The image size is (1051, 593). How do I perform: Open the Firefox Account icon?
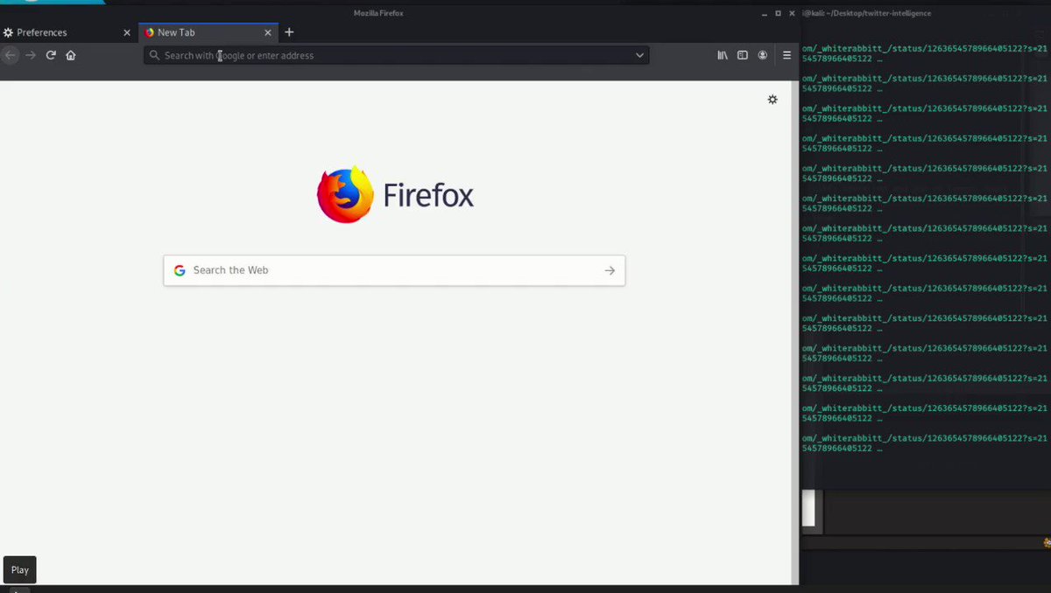763,55
